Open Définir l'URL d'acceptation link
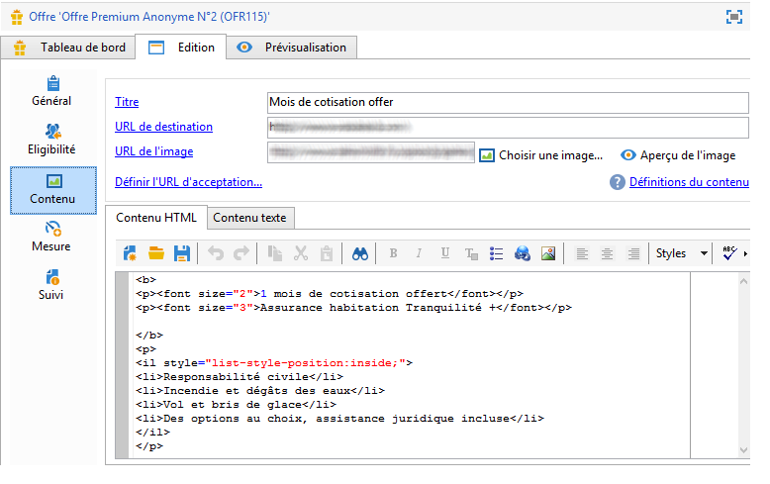 point(189,182)
